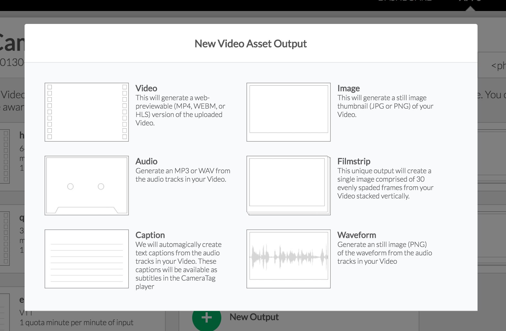Pick the Filmstrip stacked-frames icon
Image resolution: width=506 pixels, height=331 pixels.
288,186
